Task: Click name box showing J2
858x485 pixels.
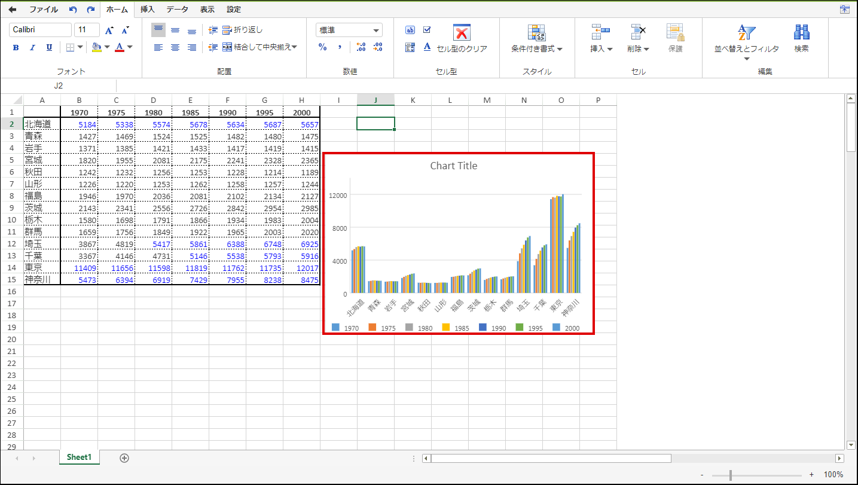Action: (x=59, y=86)
